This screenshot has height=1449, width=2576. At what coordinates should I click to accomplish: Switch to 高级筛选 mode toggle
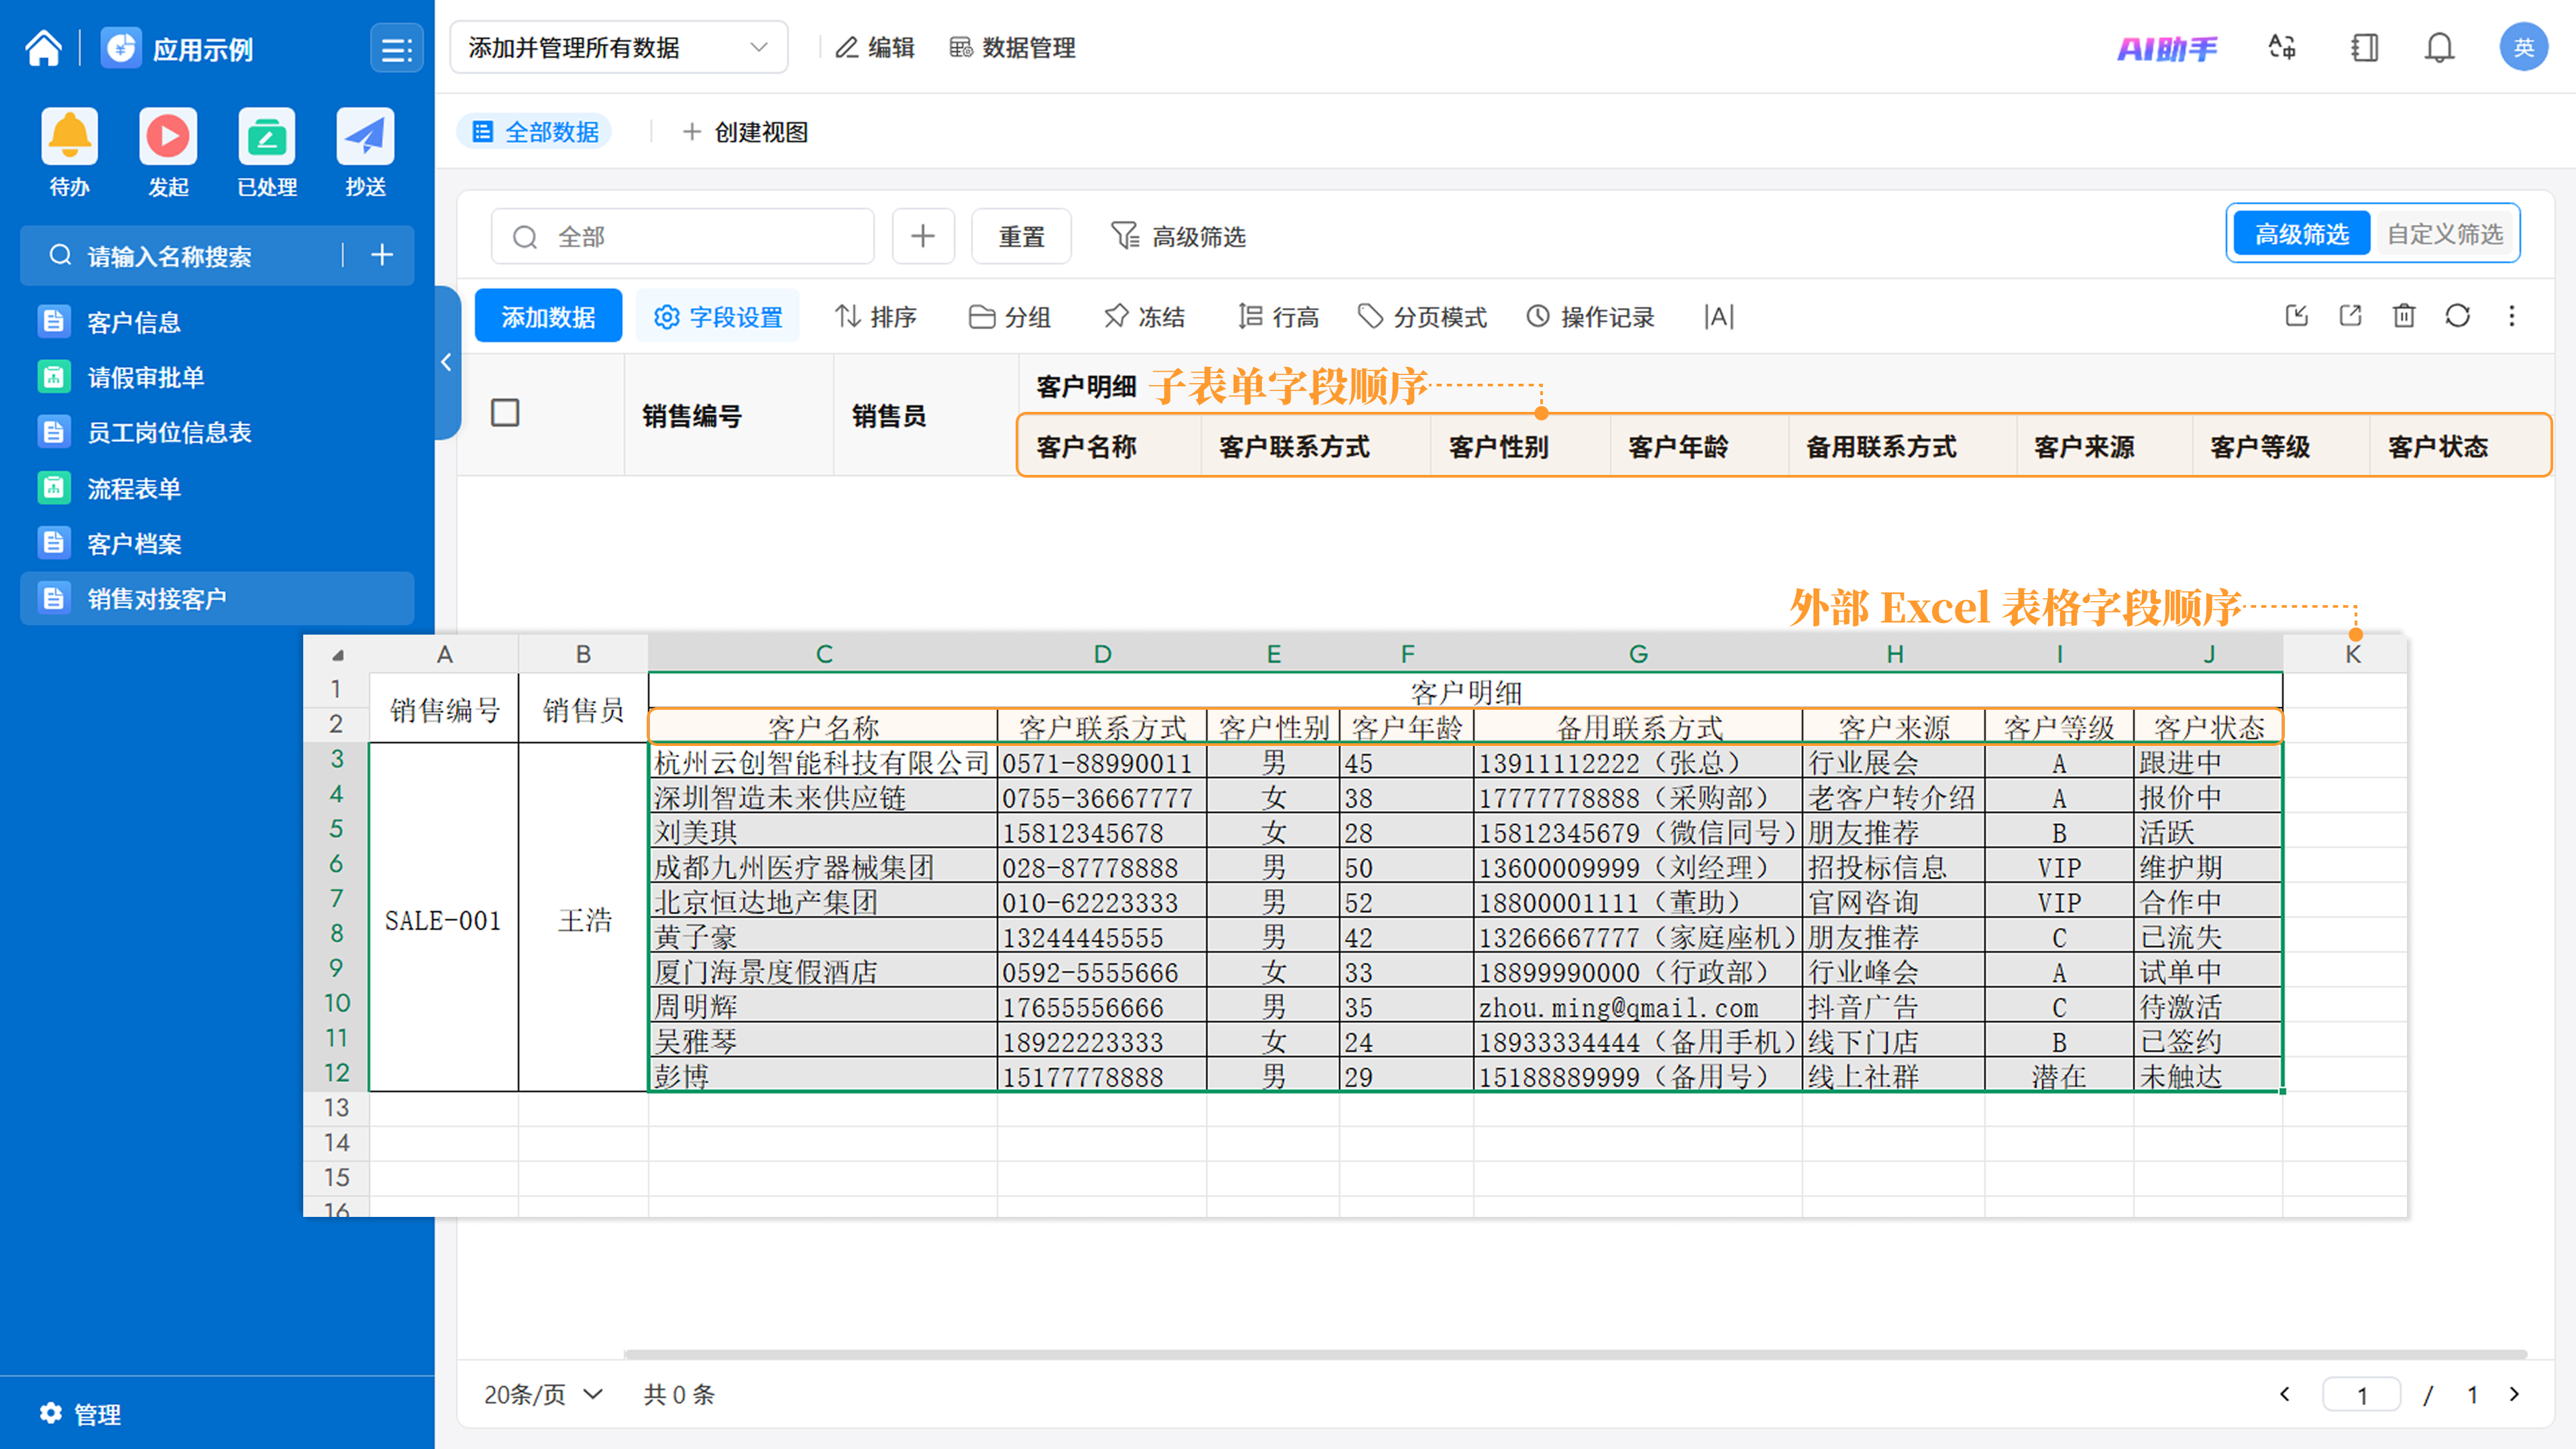(x=2301, y=234)
